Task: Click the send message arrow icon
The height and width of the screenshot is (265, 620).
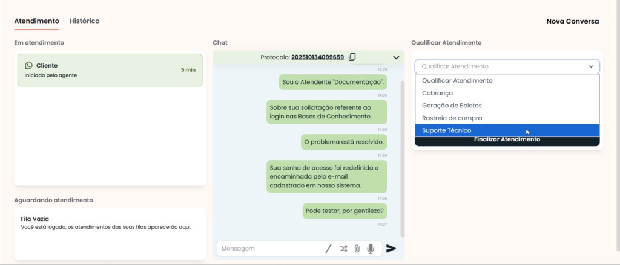Action: click(x=391, y=248)
